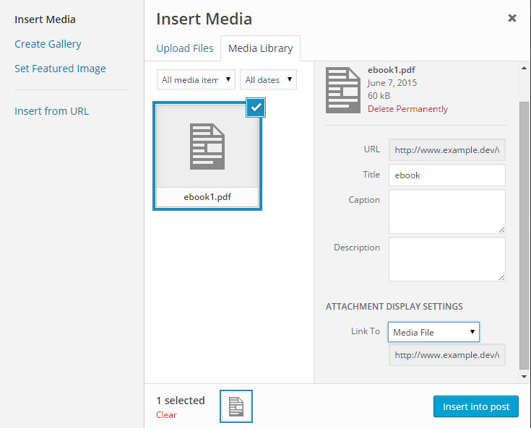This screenshot has height=428, width=531.
Task: Click the URL field in attachment details
Action: click(447, 150)
